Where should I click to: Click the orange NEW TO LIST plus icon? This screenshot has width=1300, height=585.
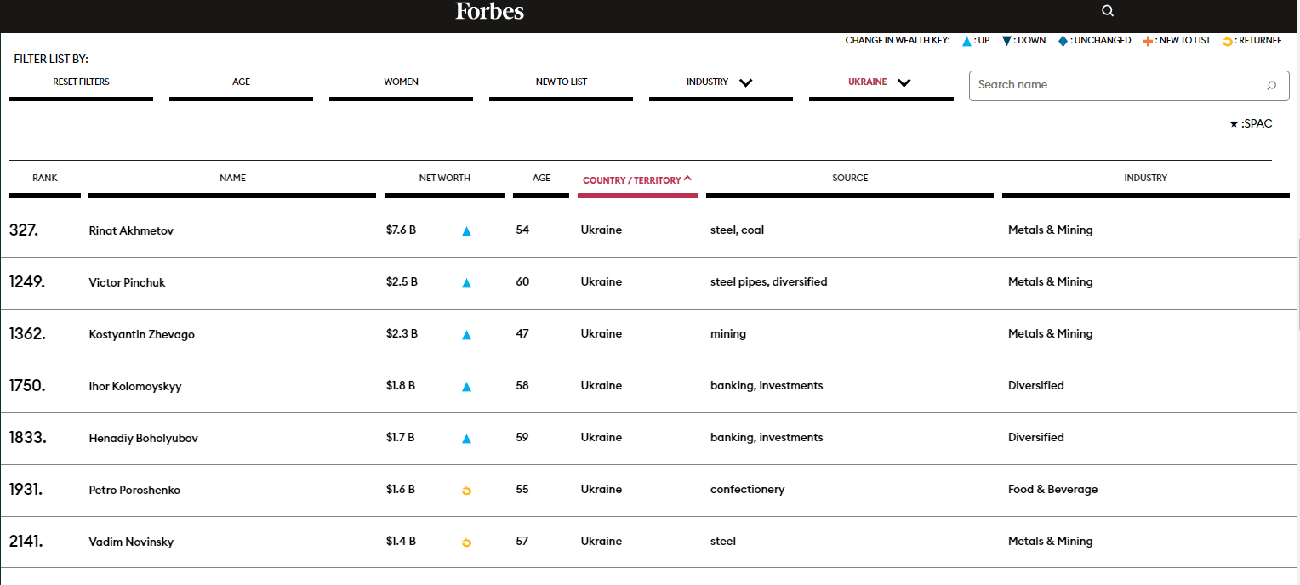pos(1149,41)
